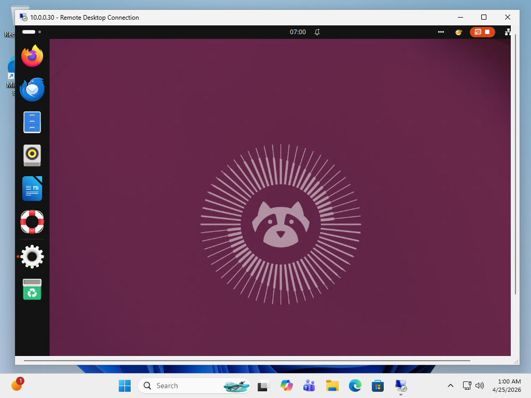Open Thunderbird Mail in the dock
The height and width of the screenshot is (398, 531).
[x=32, y=89]
